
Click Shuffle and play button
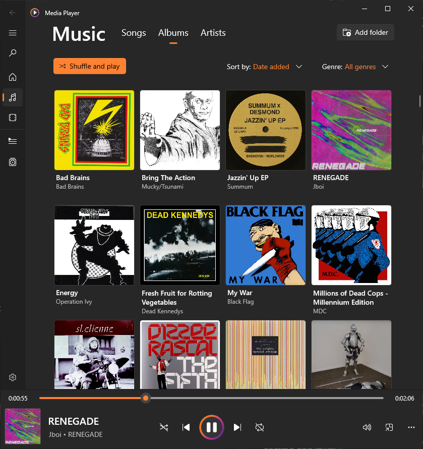[90, 66]
